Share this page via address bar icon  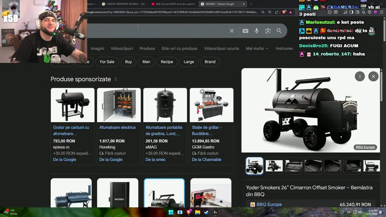pyautogui.click(x=277, y=12)
